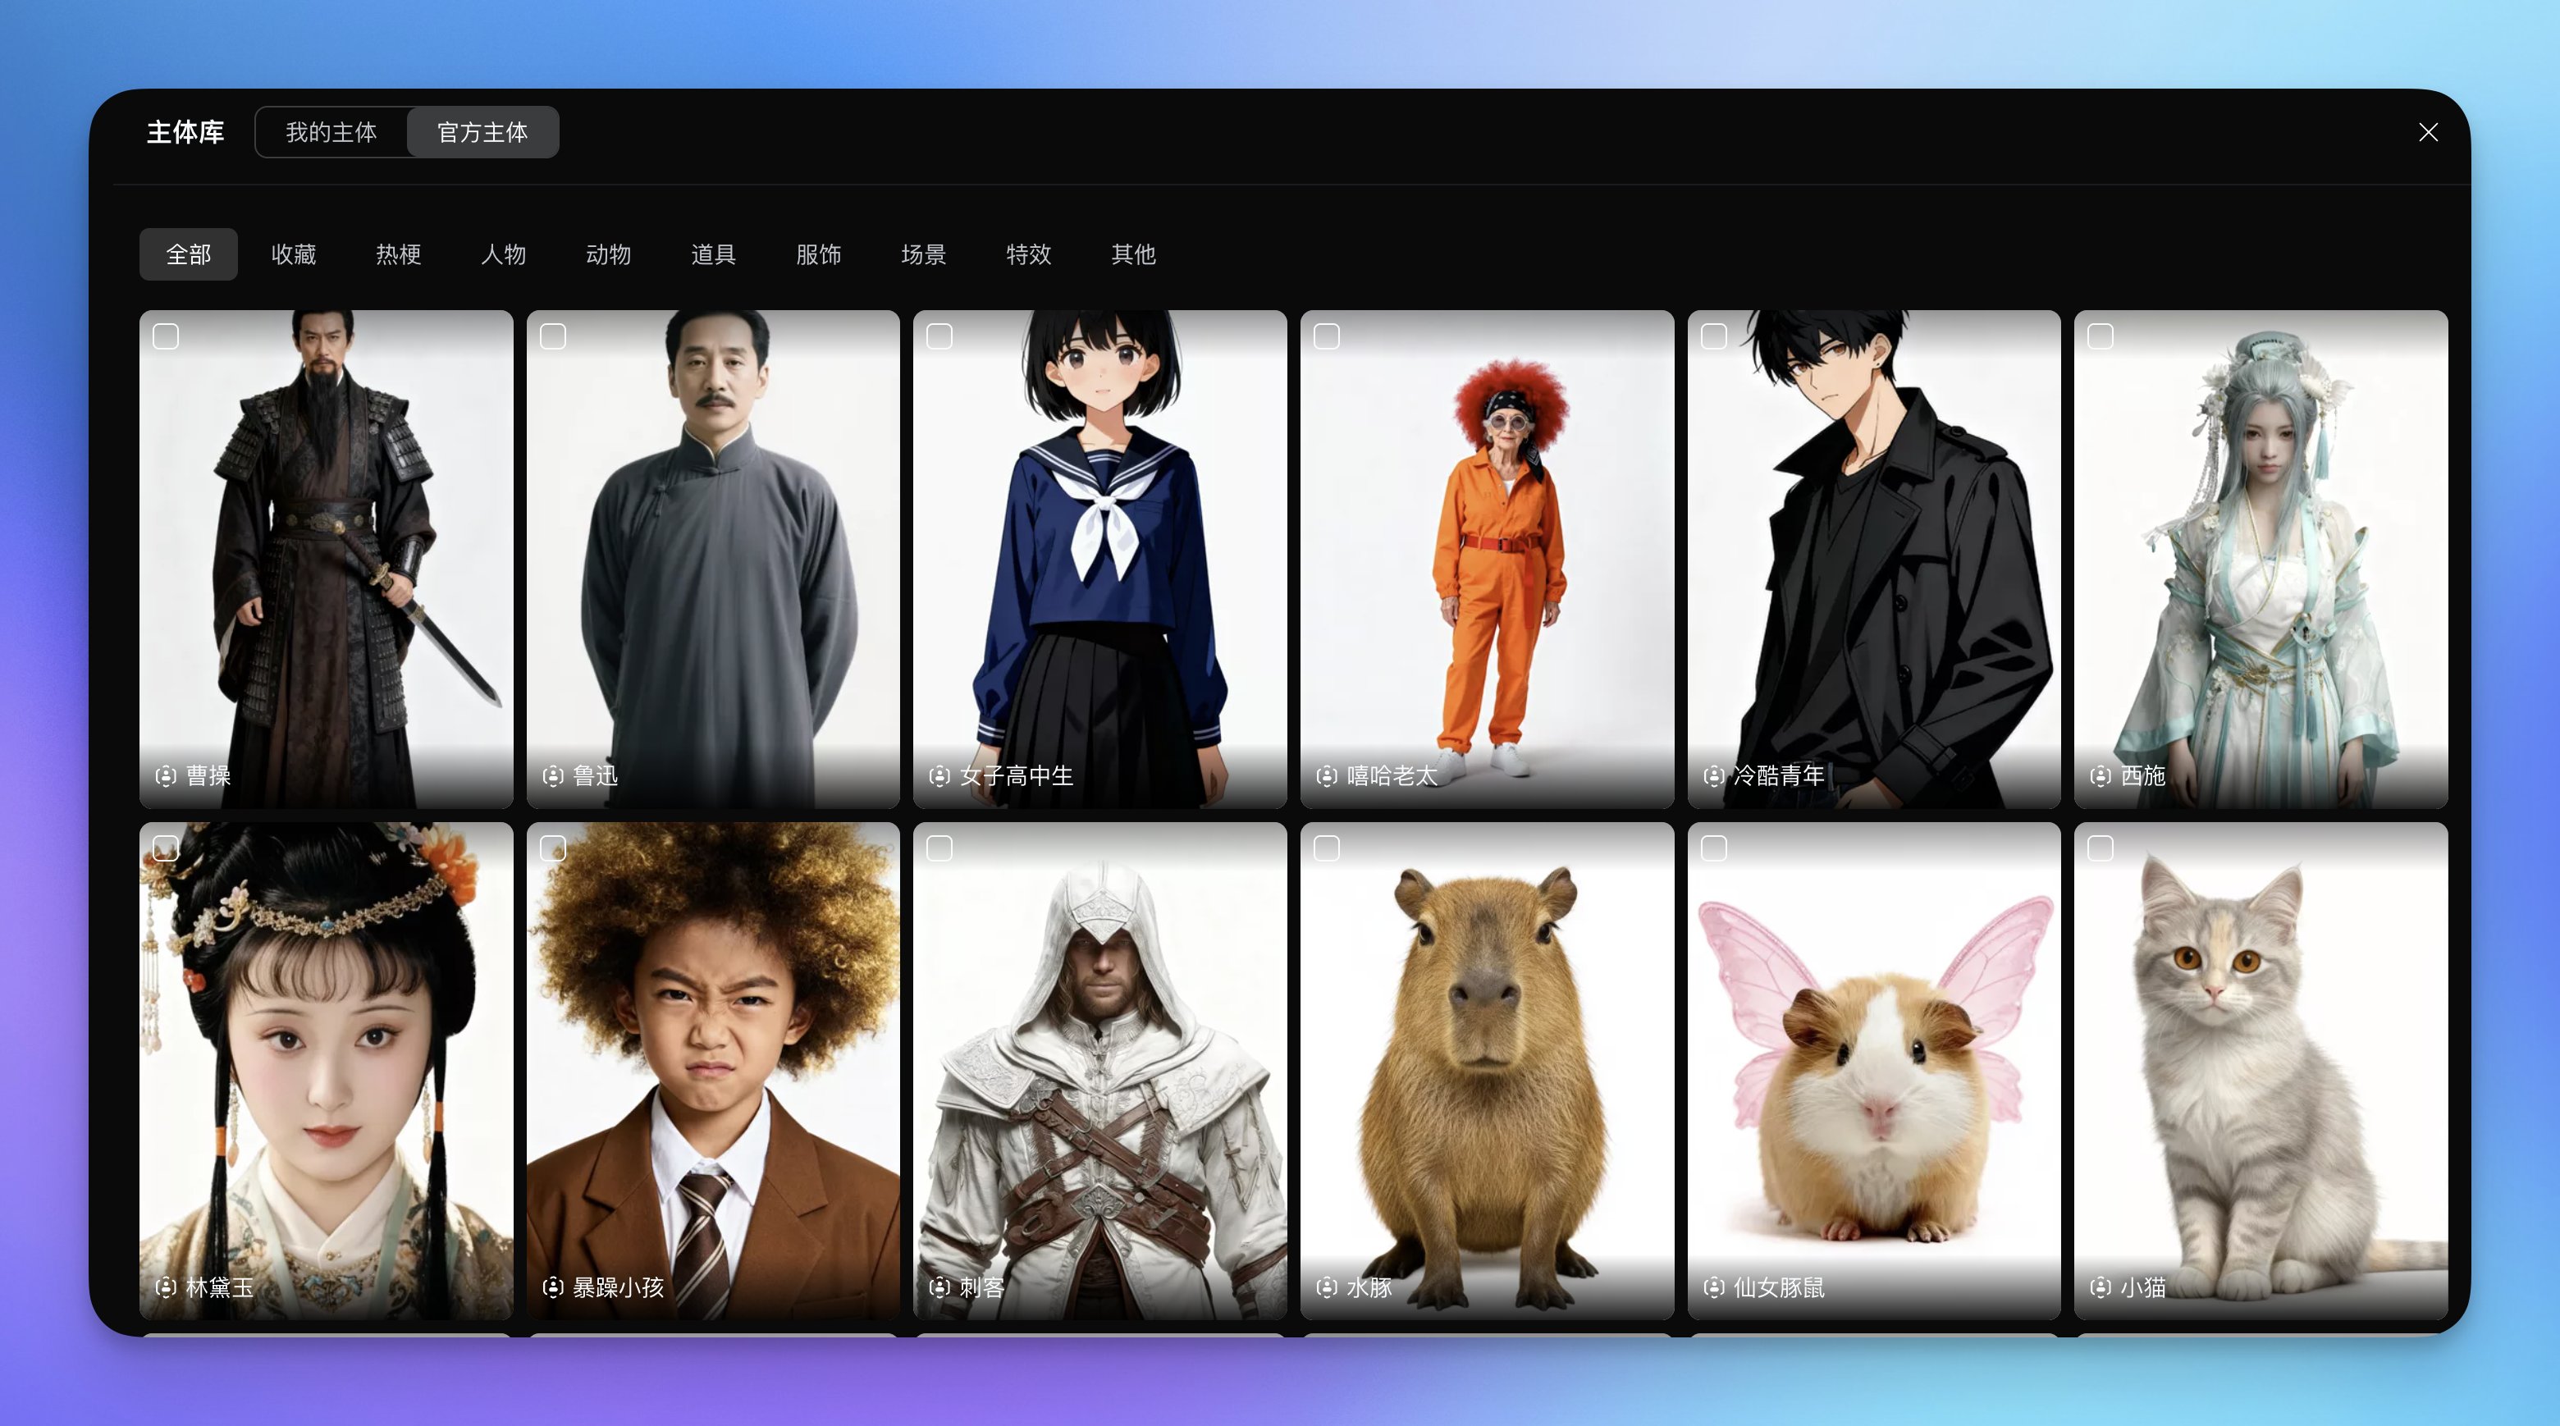Open the 冷酷青年 subject thumbnail
Image resolution: width=2560 pixels, height=1426 pixels.
[1873, 556]
